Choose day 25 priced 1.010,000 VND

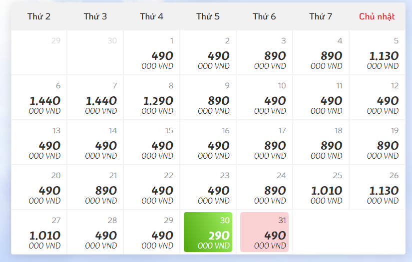[321, 188]
